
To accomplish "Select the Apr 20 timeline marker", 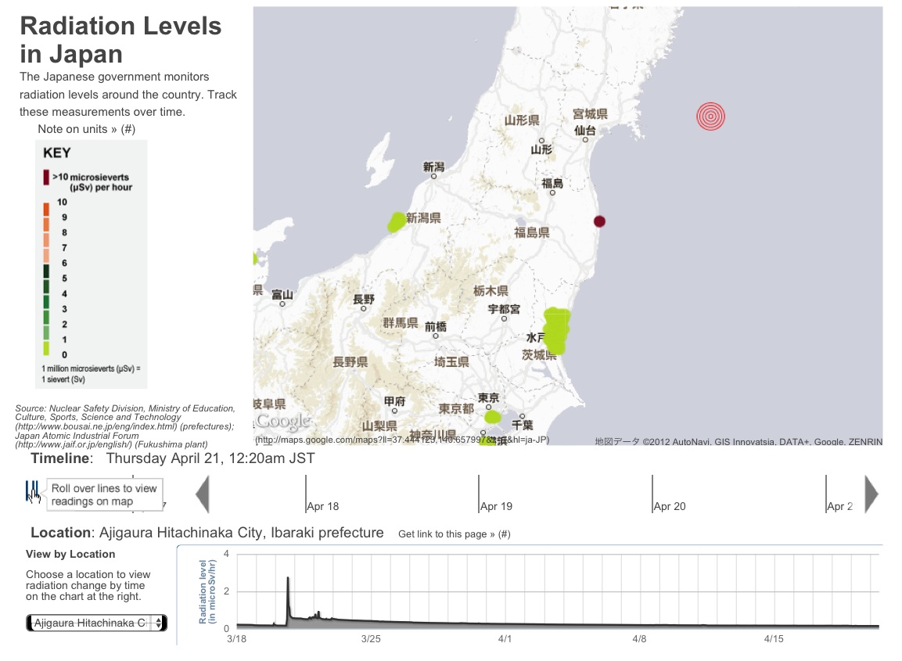I will [669, 506].
